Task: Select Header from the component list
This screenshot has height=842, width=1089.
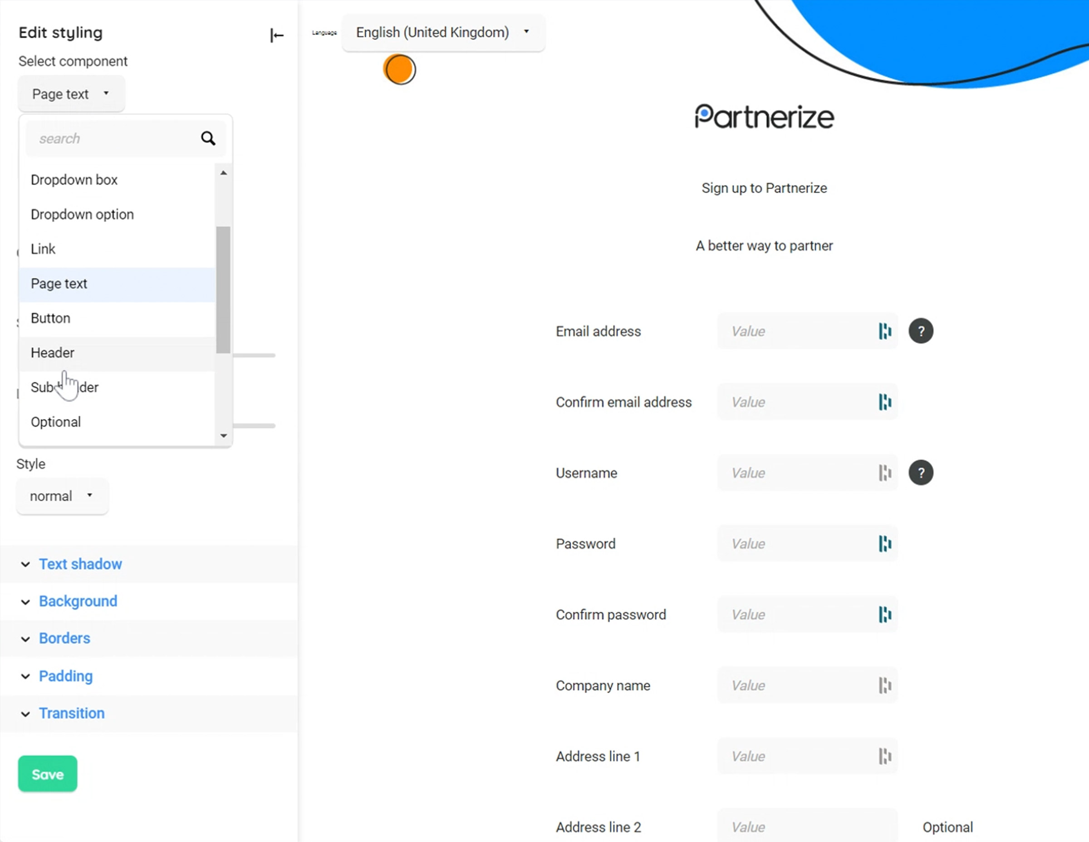Action: [52, 352]
